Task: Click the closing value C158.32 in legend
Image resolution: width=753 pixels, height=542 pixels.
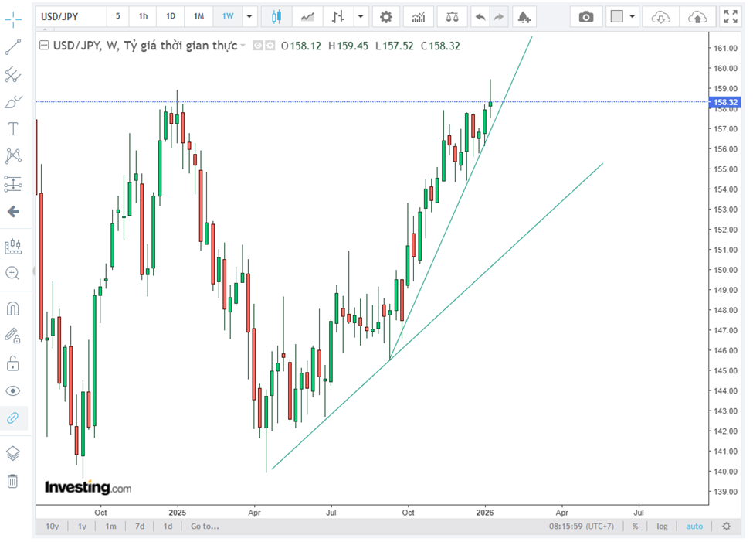Action: 440,46
